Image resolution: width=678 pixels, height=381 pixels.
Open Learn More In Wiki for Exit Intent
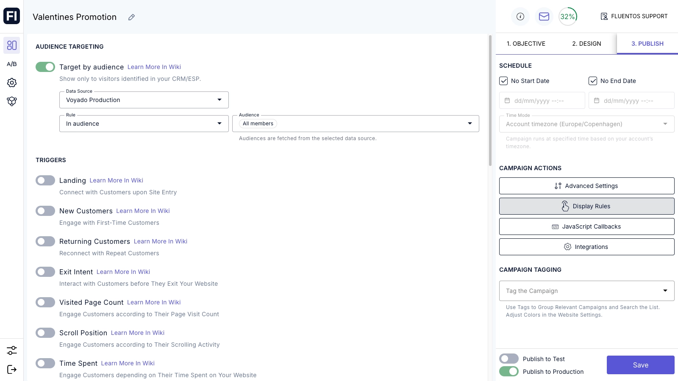click(x=123, y=272)
